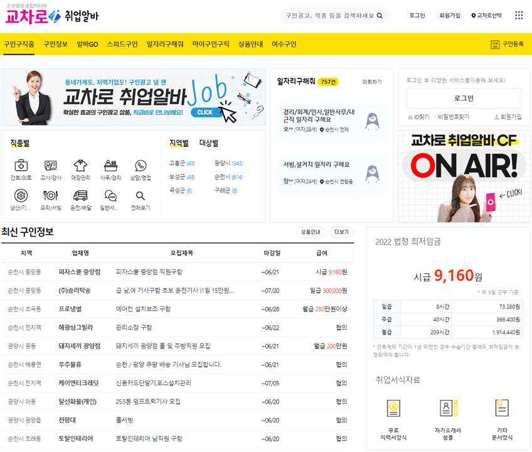This screenshot has height=452, width=532.
Task: Open the 알바GO menu item
Action: point(86,45)
